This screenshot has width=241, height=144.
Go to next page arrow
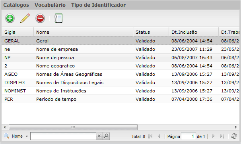point(213,136)
